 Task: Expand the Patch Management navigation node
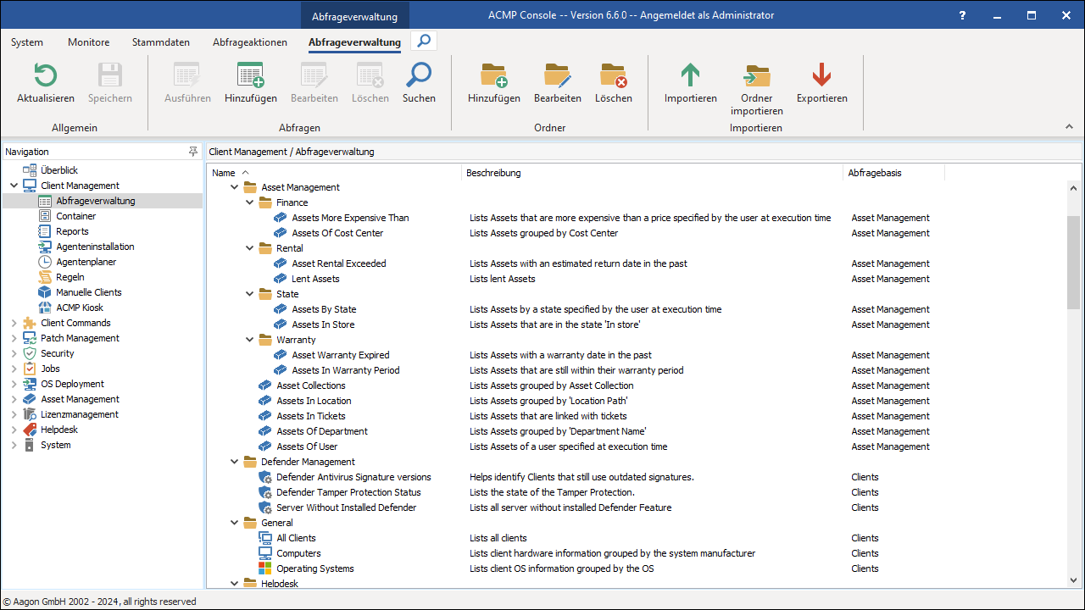(14, 338)
